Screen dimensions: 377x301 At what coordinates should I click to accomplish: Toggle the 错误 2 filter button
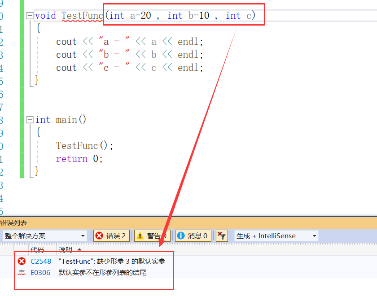click(112, 236)
